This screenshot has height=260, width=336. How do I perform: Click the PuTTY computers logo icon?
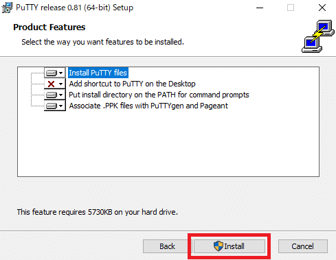pyautogui.click(x=318, y=36)
